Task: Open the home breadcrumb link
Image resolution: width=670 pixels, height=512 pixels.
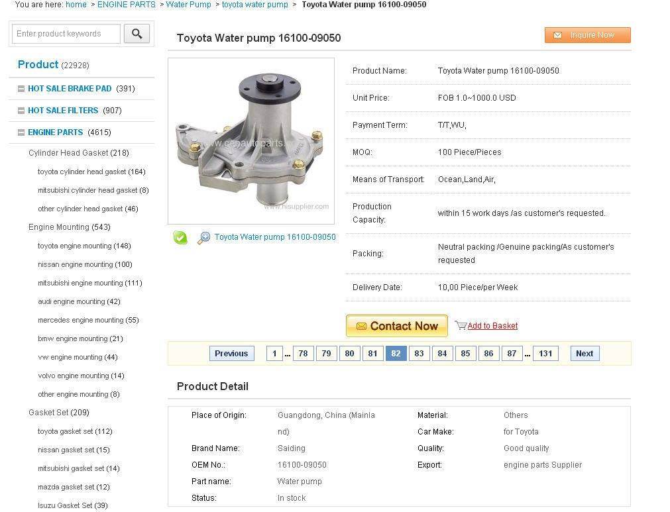Action: click(x=76, y=5)
